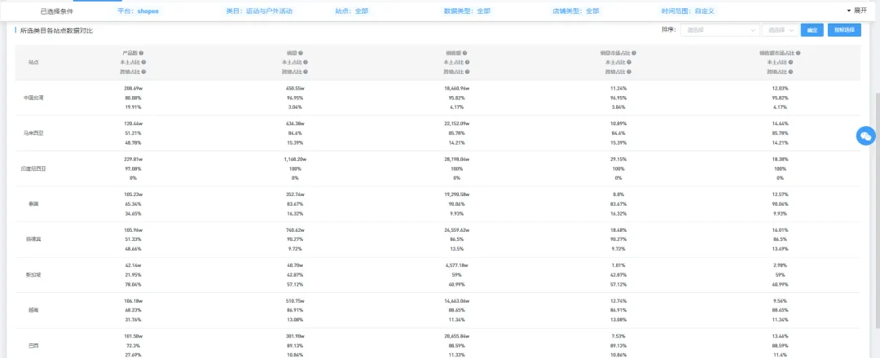Click the 28,198.04w sales amount value
The height and width of the screenshot is (358, 880).
457,159
